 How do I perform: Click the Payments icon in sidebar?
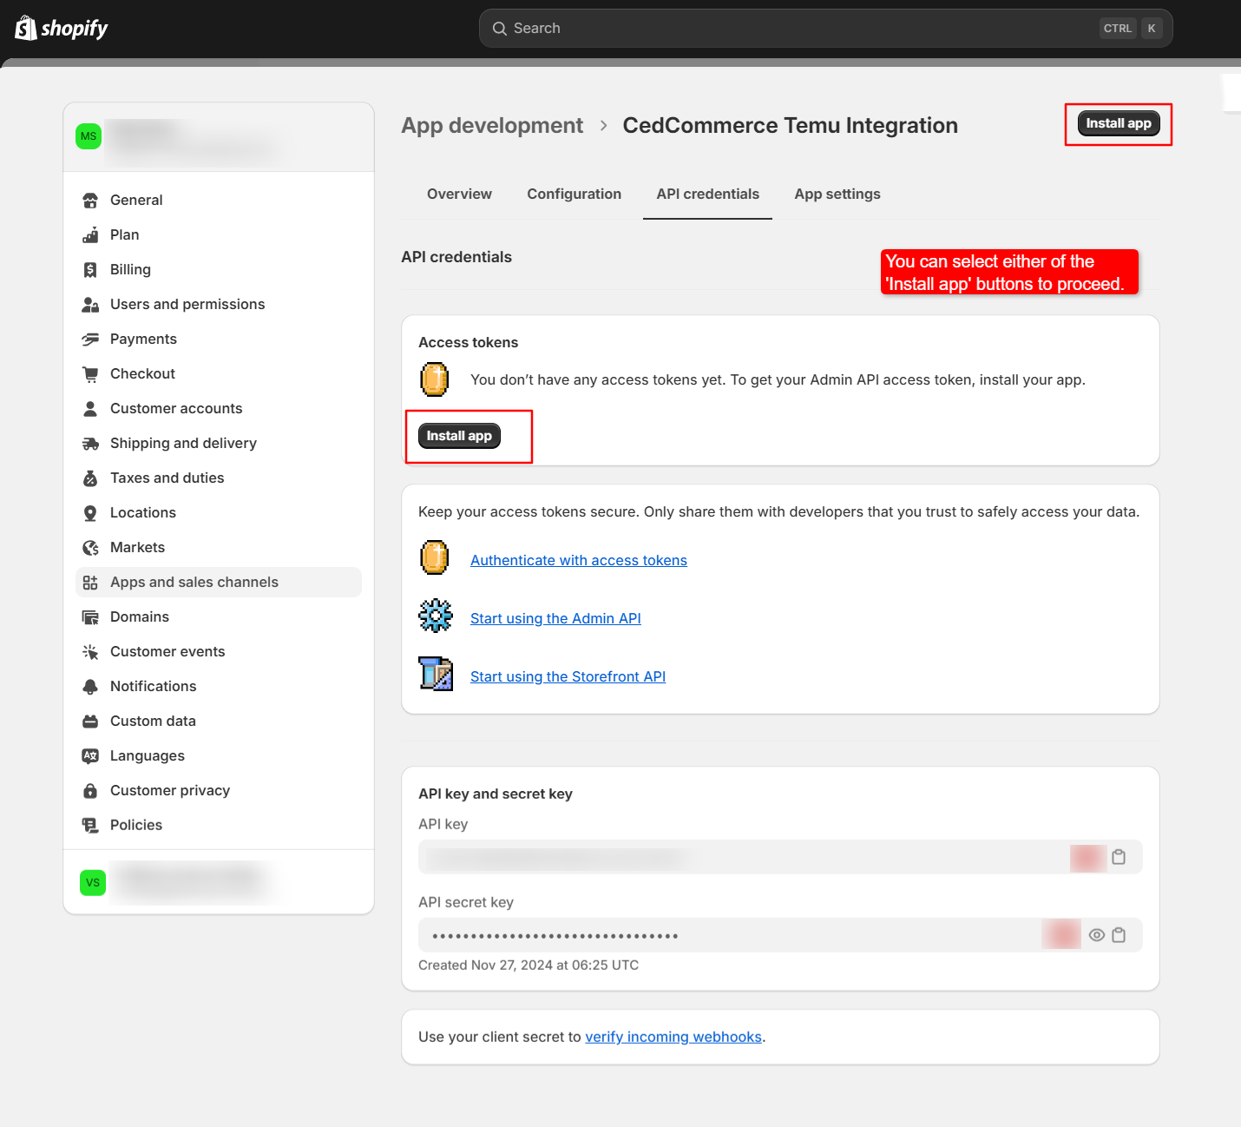tap(90, 339)
